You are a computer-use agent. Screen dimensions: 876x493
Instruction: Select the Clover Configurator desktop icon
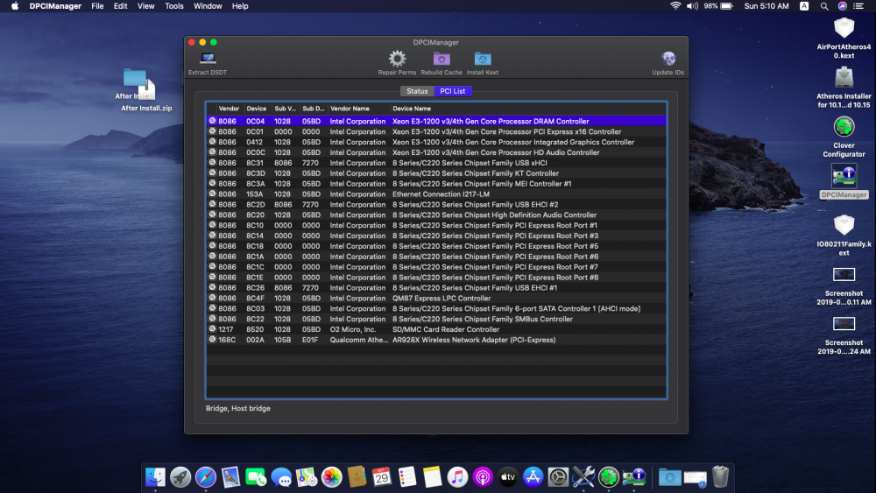pyautogui.click(x=844, y=137)
